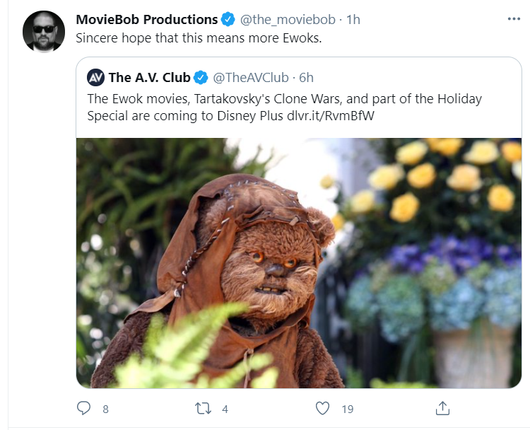Open The A.V. Club display name
The width and height of the screenshot is (530, 430).
click(x=149, y=78)
